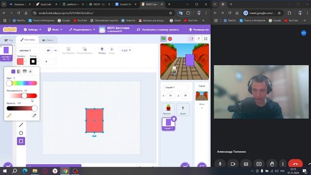Screen dimensions: 311x175
Task: Click the undo arrow in costume editor
Action: 49,51
